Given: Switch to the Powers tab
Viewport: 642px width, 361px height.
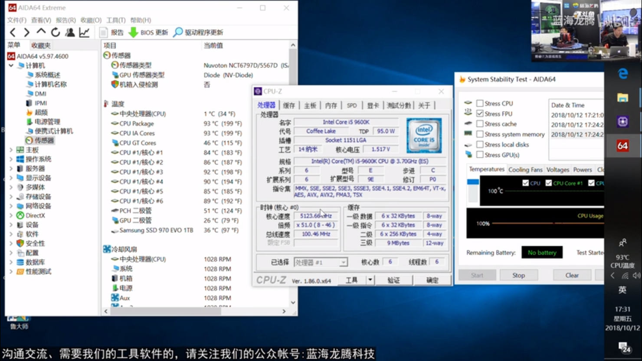Looking at the screenshot, I should coord(583,170).
